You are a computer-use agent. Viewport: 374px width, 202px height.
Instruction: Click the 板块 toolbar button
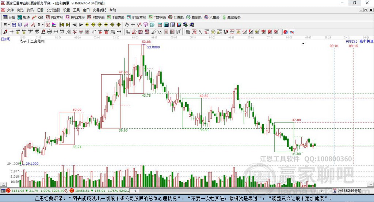(24, 18)
